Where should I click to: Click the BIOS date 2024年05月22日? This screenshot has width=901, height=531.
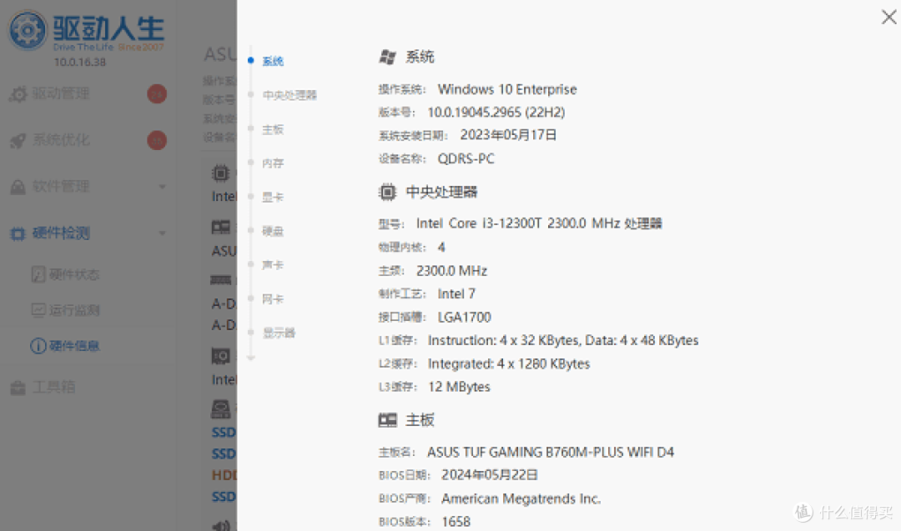490,475
